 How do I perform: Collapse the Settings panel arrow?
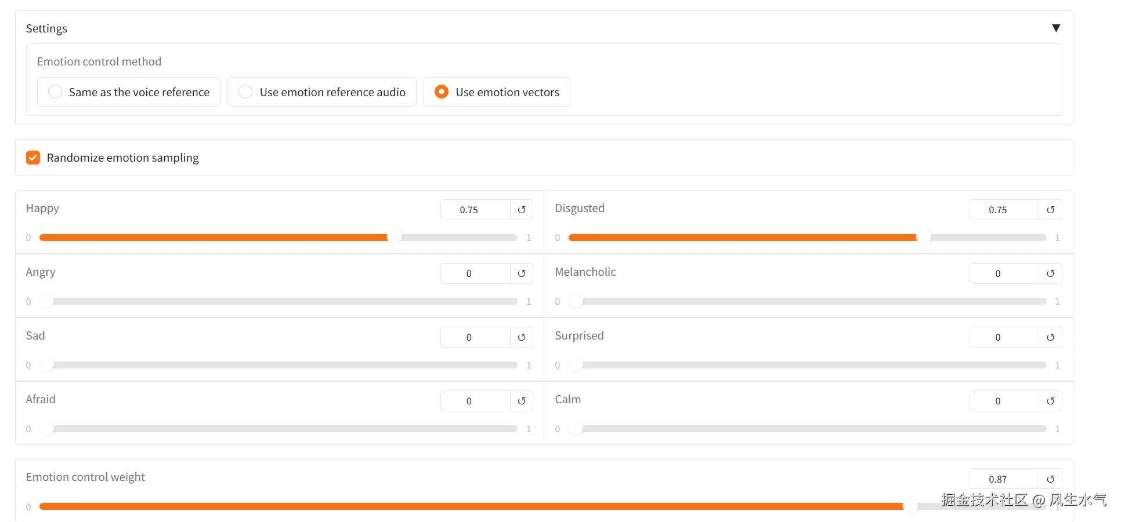tap(1056, 28)
